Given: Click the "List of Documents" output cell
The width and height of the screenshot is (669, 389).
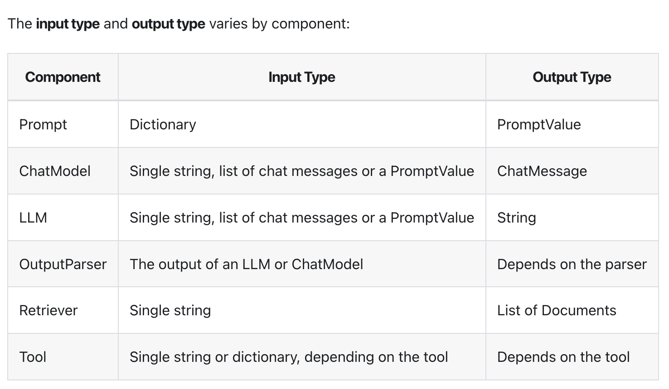Looking at the screenshot, I should point(556,310).
